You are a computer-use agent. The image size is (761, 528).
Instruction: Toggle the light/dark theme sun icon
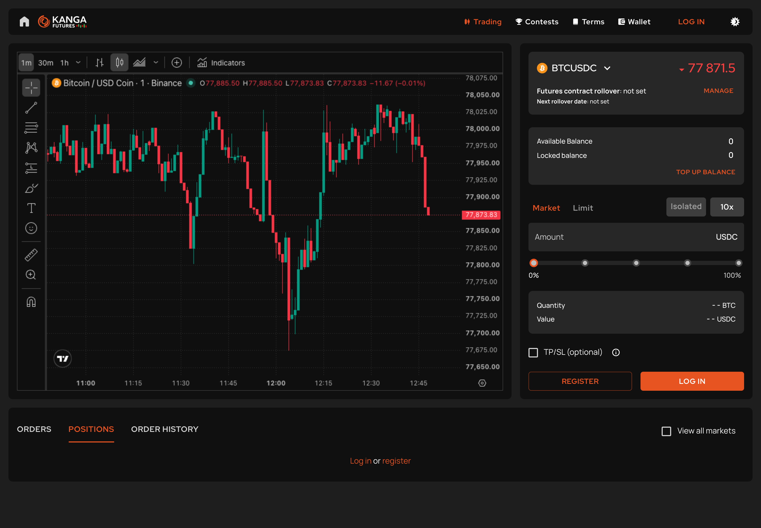point(735,21)
